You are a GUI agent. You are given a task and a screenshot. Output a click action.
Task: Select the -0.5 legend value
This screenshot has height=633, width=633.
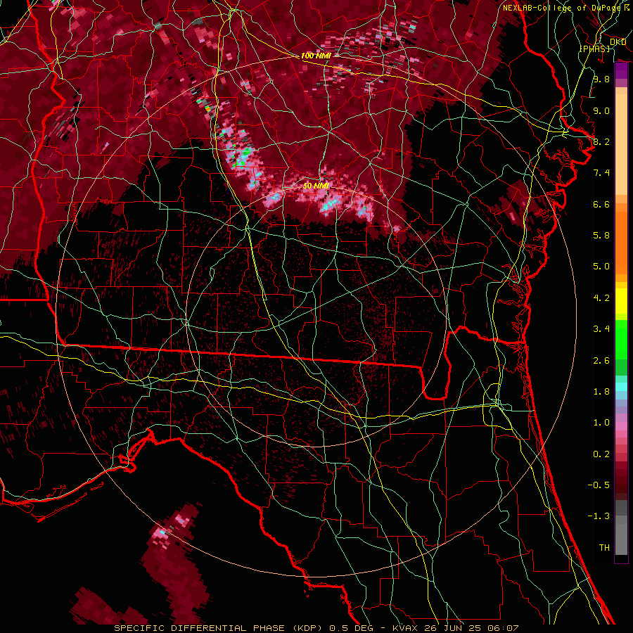tap(599, 485)
